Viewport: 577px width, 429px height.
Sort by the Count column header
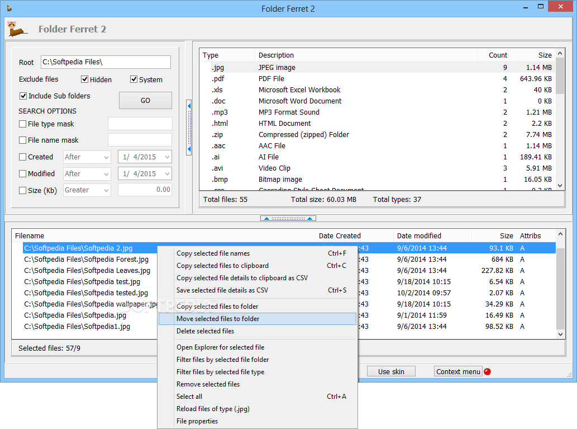coord(493,55)
